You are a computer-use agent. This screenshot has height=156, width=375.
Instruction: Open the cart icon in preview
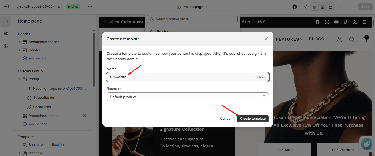(364, 39)
